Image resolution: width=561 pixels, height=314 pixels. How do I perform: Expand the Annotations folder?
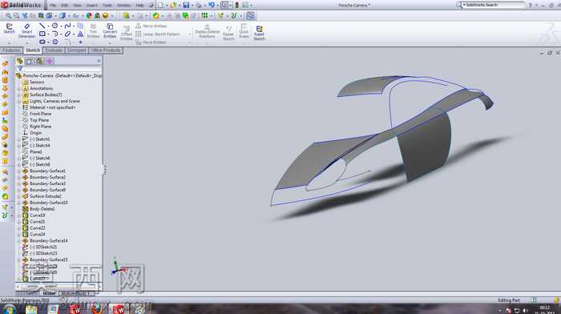tap(20, 88)
